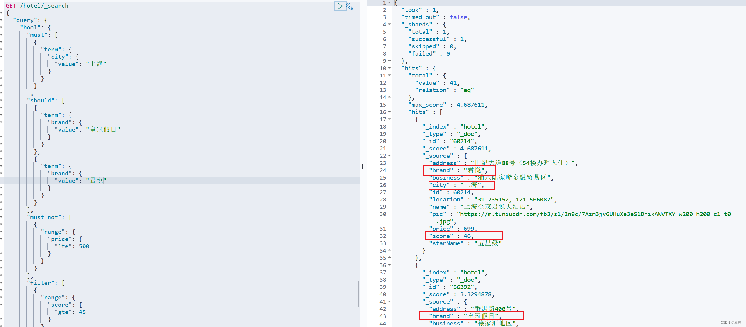Click the "brand" : "皇冠假日" response line
Screen dimensions: 746x327
(x=465, y=316)
